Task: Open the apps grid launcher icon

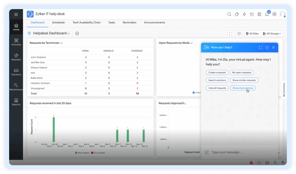Action: pyautogui.click(x=16, y=14)
